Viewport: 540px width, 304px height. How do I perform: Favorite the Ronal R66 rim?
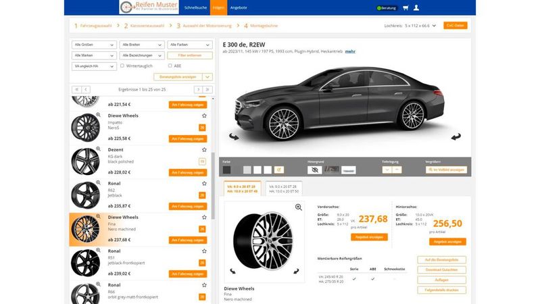pos(204,285)
